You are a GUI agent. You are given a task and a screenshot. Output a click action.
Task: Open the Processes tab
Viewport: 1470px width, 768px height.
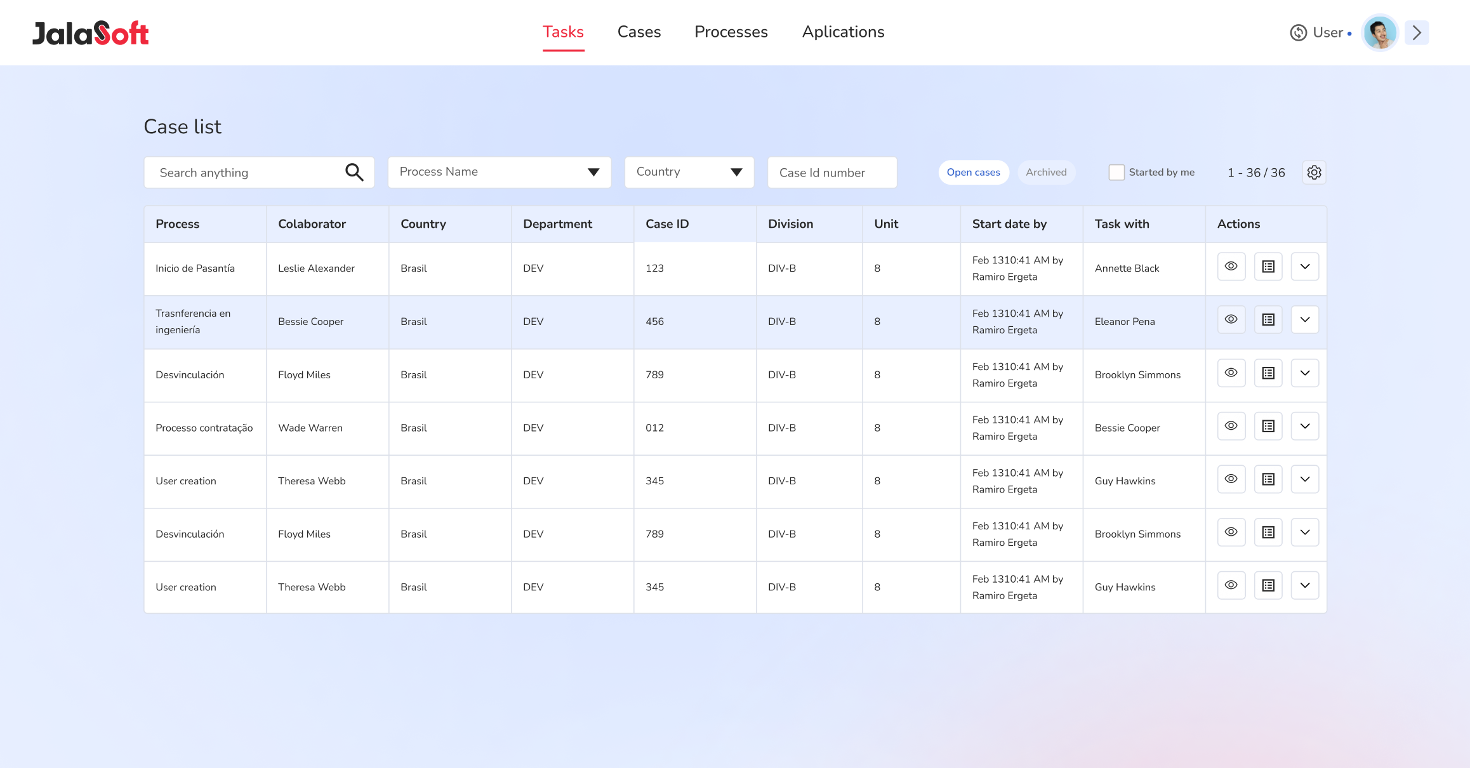(731, 32)
